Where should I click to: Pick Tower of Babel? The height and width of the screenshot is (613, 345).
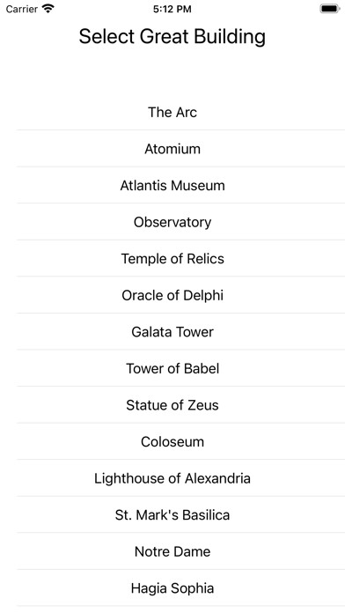pyautogui.click(x=172, y=369)
